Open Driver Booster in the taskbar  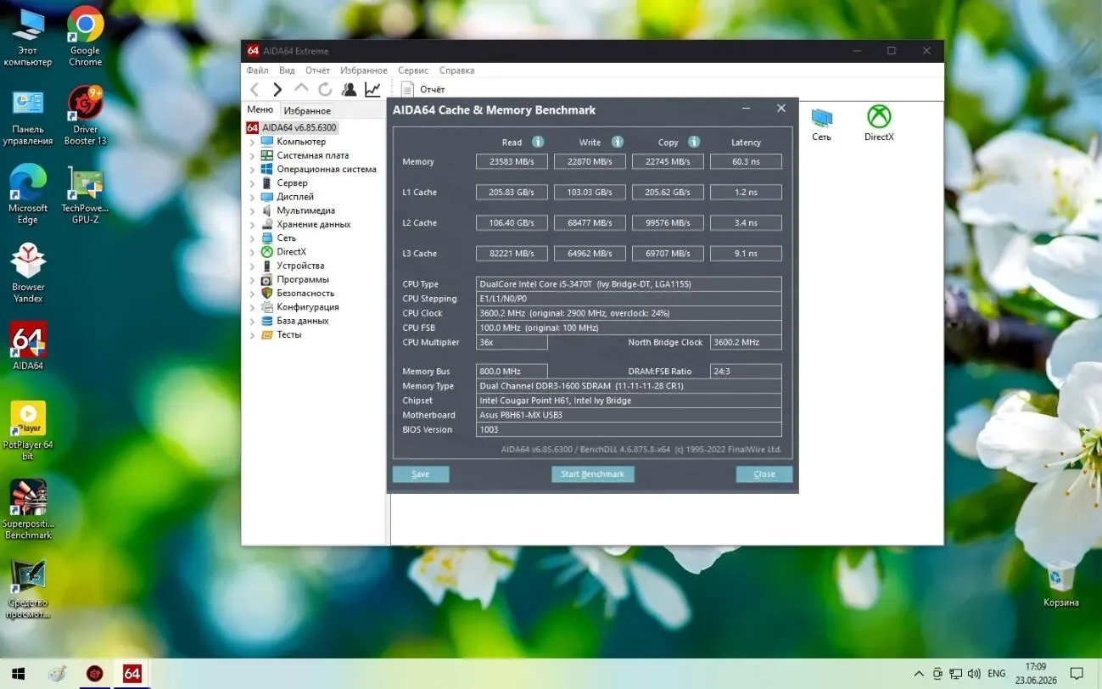[x=94, y=674]
